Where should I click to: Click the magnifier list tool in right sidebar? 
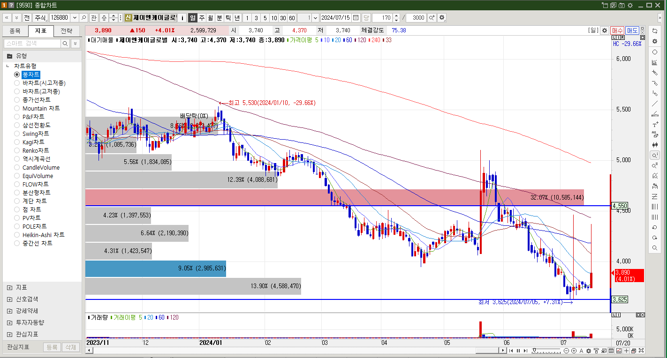(x=655, y=165)
